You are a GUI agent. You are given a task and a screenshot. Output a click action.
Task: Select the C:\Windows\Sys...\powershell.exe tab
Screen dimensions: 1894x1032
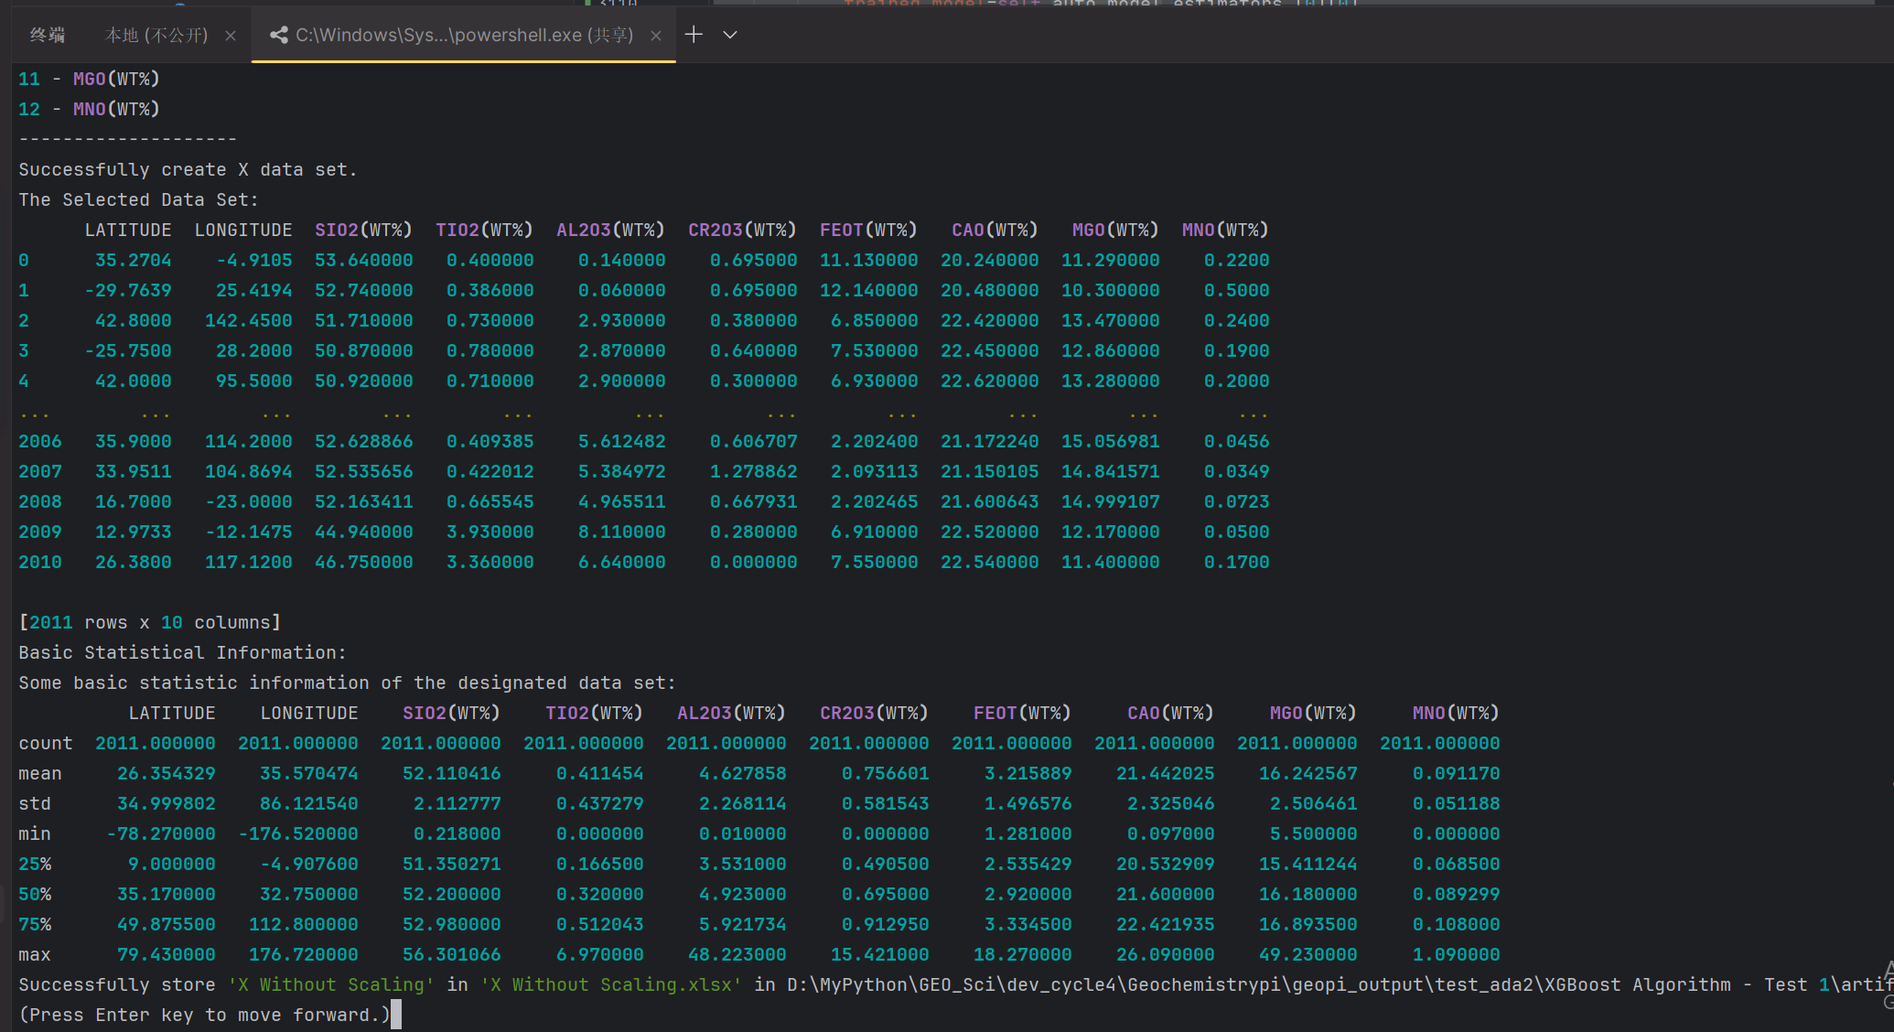click(465, 35)
